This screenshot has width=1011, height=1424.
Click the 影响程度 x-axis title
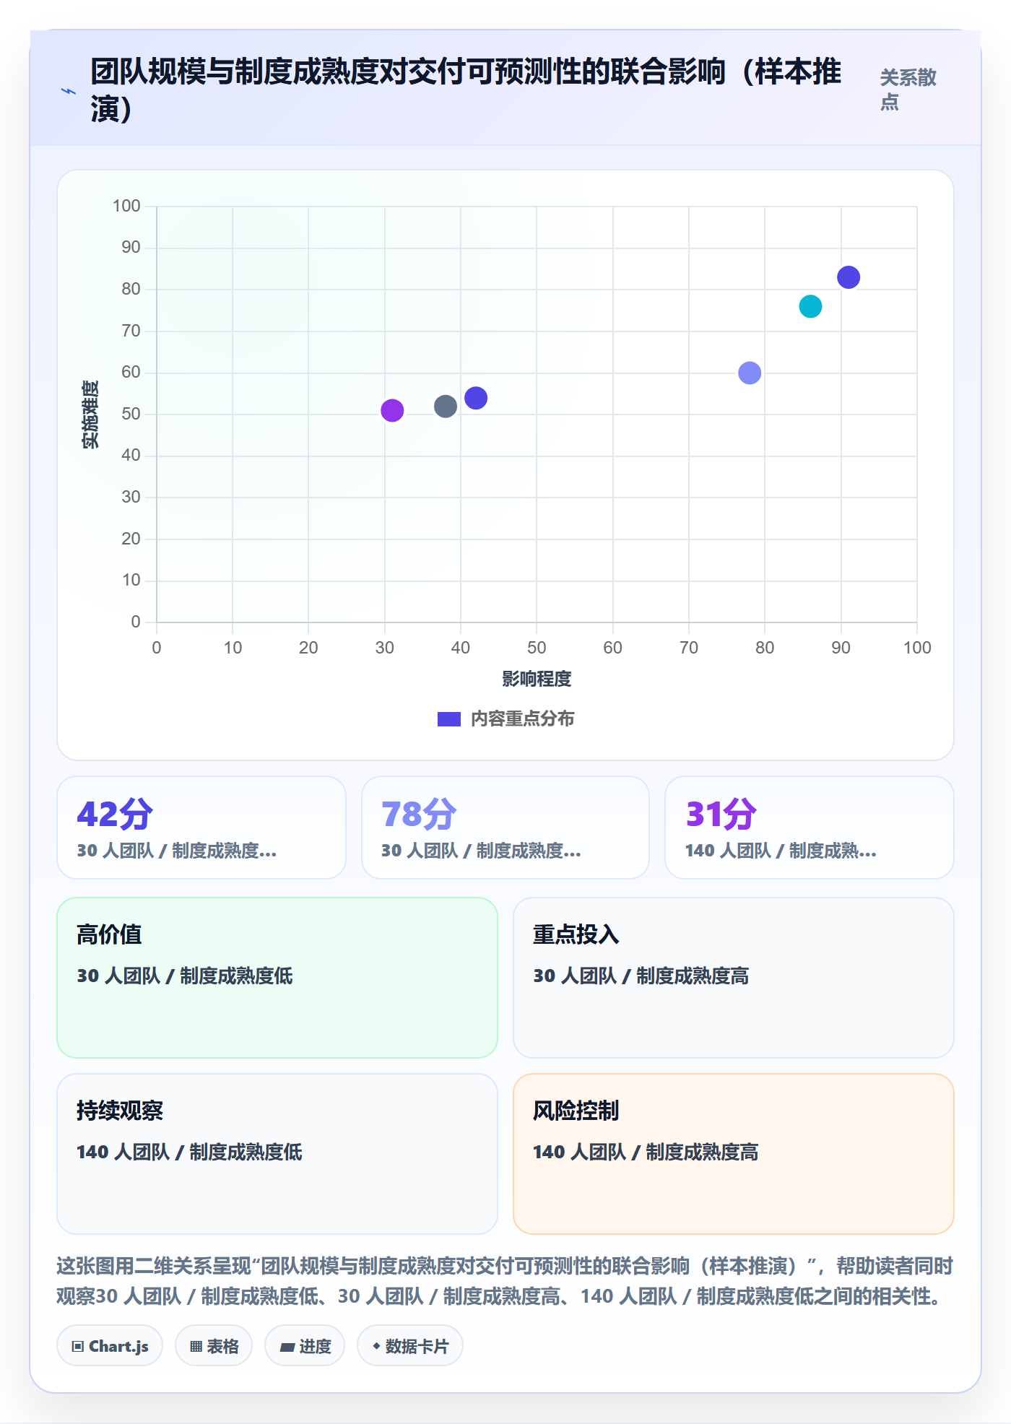click(x=537, y=679)
